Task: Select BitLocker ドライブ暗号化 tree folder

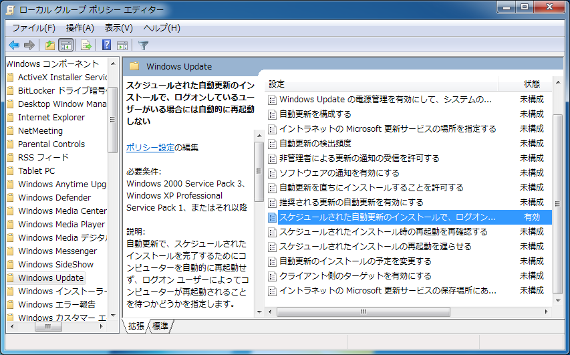Action: [x=62, y=90]
